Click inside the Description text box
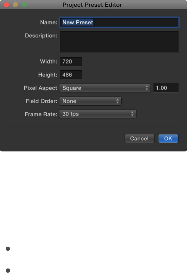187x273 pixels. tap(119, 42)
